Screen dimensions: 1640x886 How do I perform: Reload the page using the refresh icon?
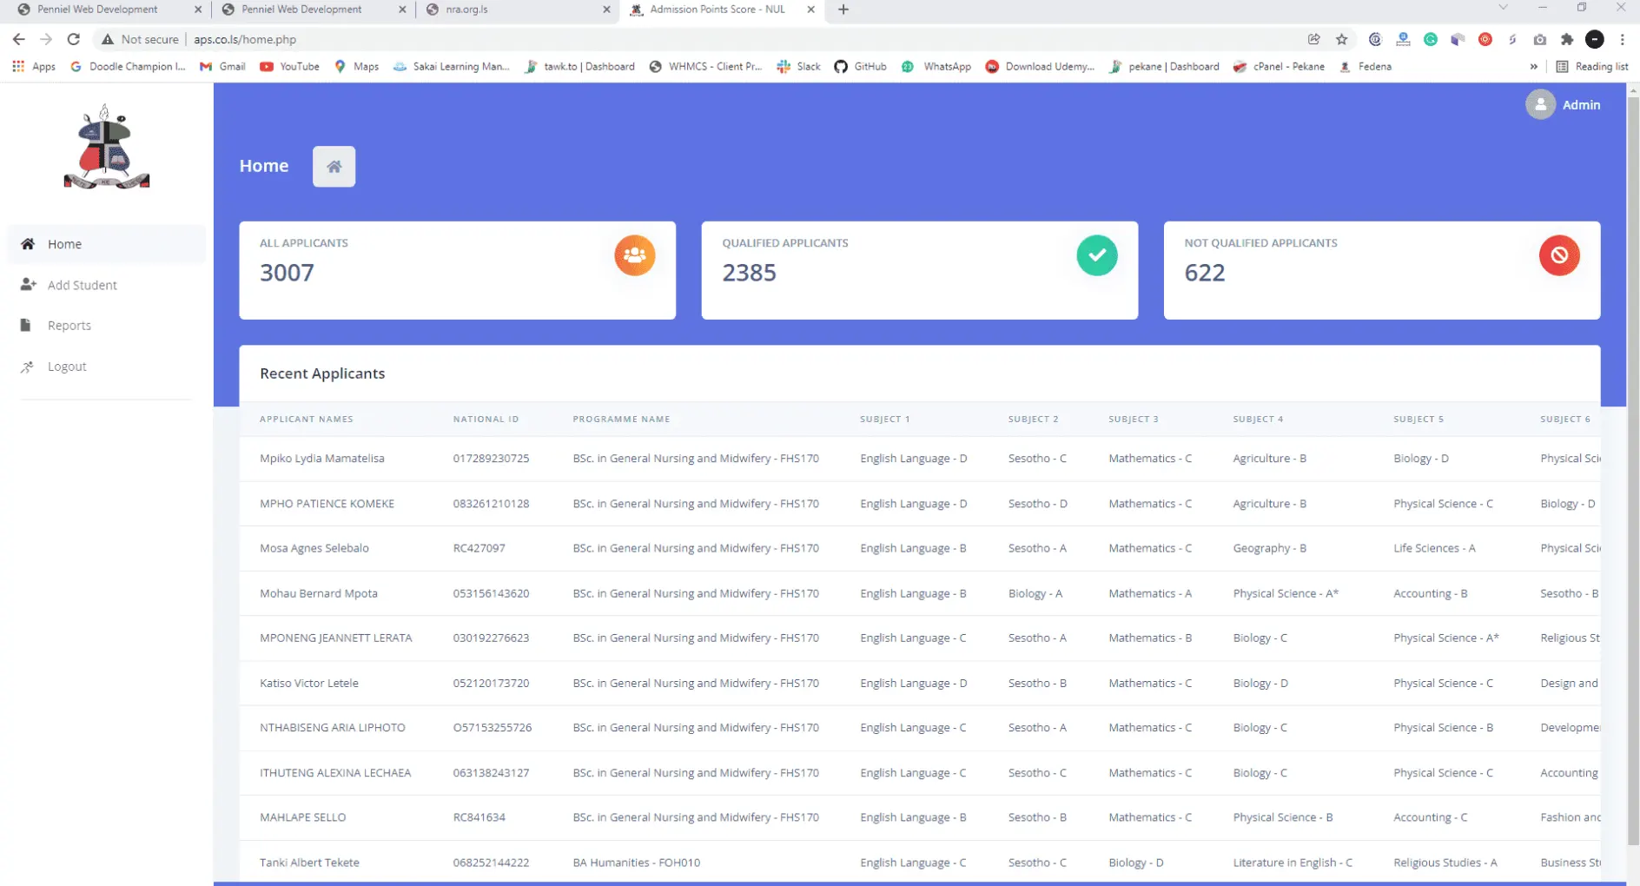pos(74,39)
